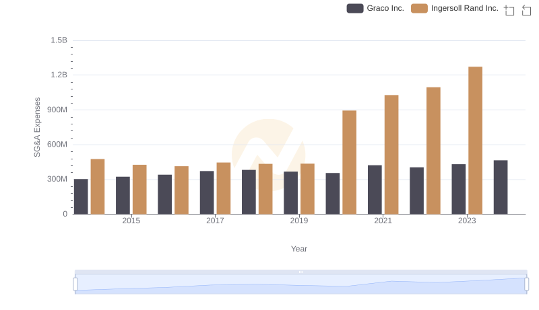
Task: Click the 2019 x-axis label
Action: pyautogui.click(x=299, y=221)
